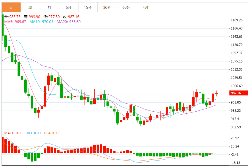Click the 低:977.50 low price
Screen dimensions: 250x166
coord(52,17)
